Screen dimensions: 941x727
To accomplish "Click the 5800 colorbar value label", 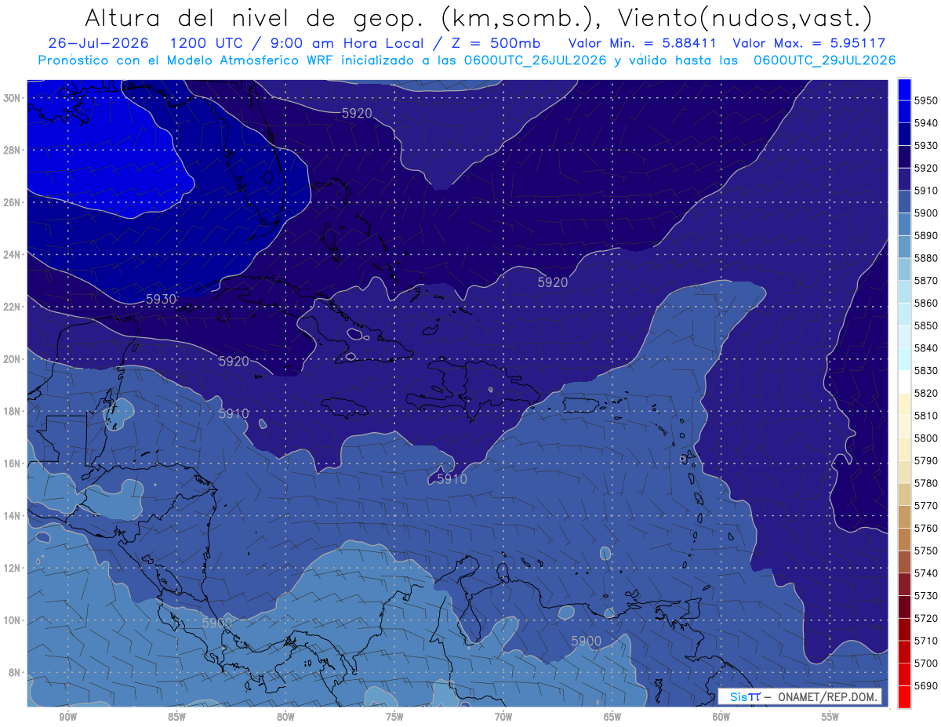I will pyautogui.click(x=926, y=438).
